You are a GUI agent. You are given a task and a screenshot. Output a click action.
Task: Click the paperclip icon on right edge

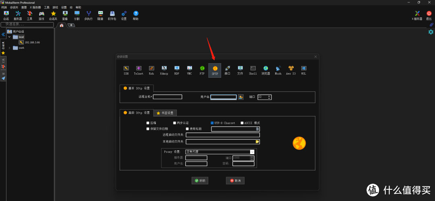point(431,25)
